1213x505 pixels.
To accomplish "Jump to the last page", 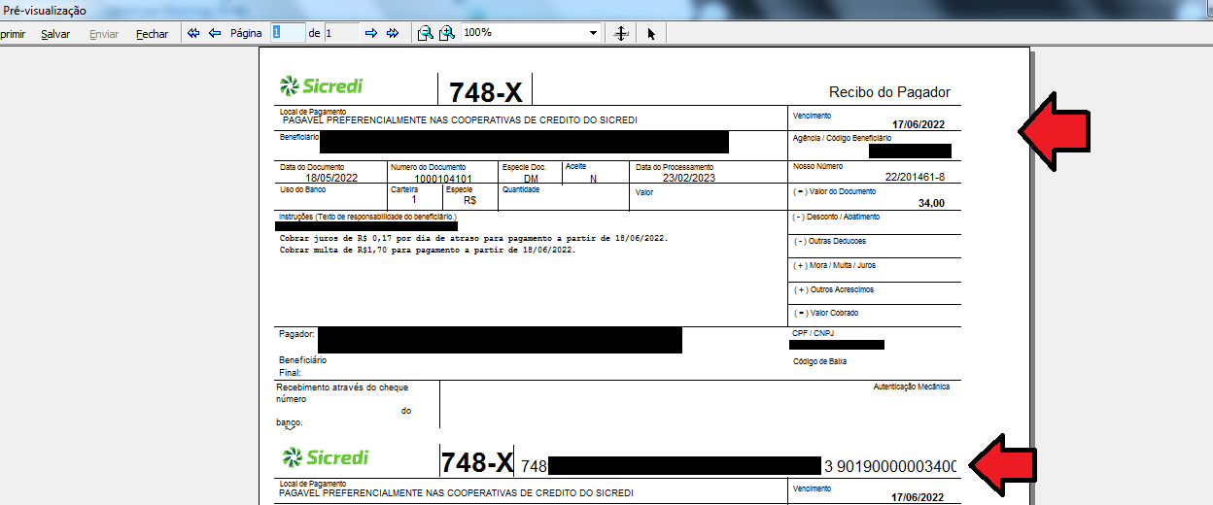I will 393,33.
